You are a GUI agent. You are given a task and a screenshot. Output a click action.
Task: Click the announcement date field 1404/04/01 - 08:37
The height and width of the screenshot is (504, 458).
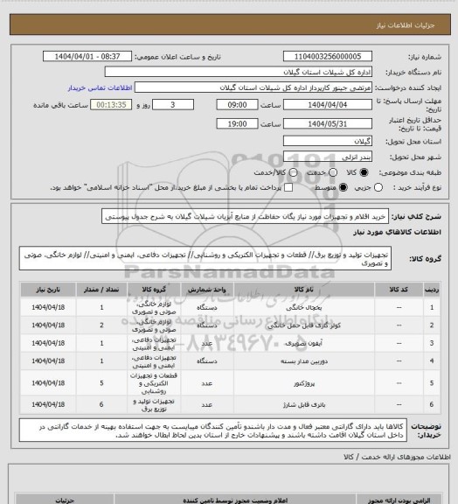click(87, 57)
